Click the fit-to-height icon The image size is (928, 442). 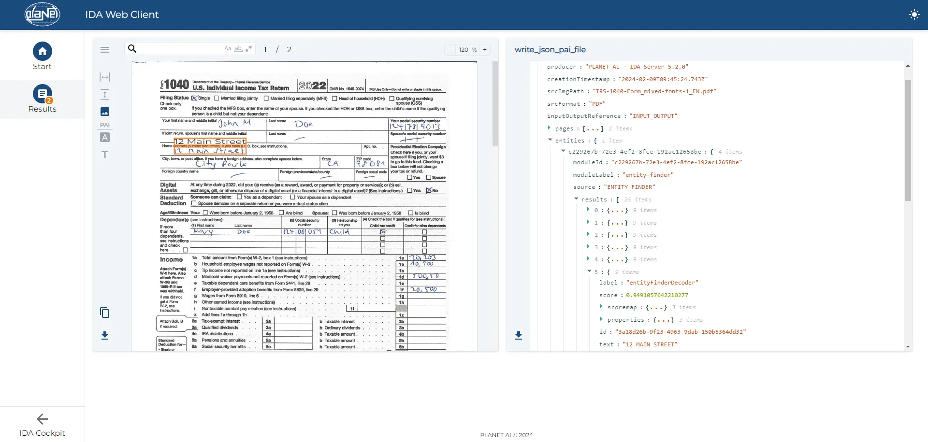pos(105,95)
